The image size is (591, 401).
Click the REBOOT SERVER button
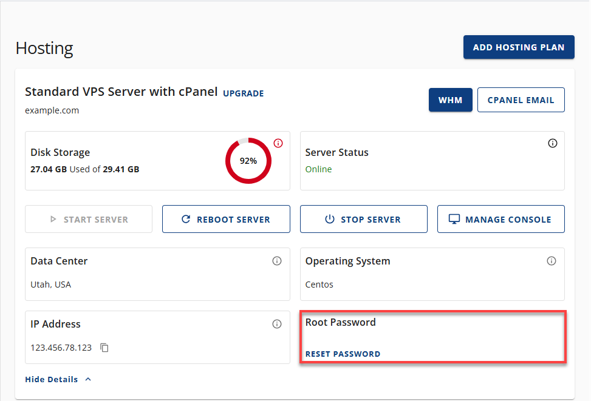pos(226,219)
